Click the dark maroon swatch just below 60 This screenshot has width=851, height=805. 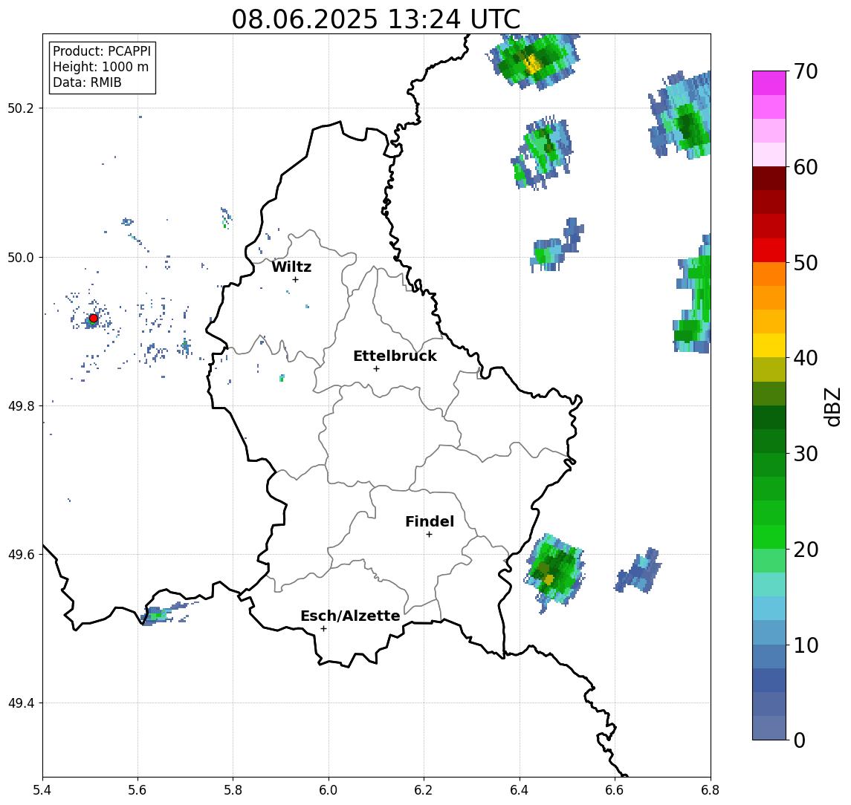[x=769, y=178]
